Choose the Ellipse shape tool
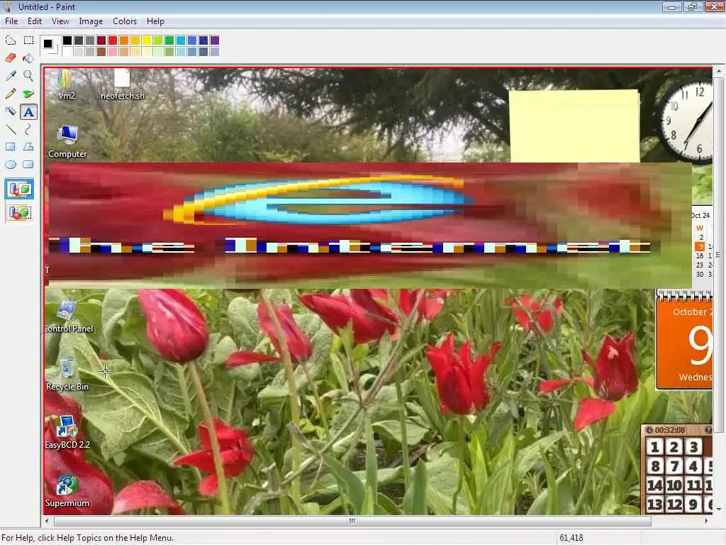726x545 pixels. click(10, 165)
